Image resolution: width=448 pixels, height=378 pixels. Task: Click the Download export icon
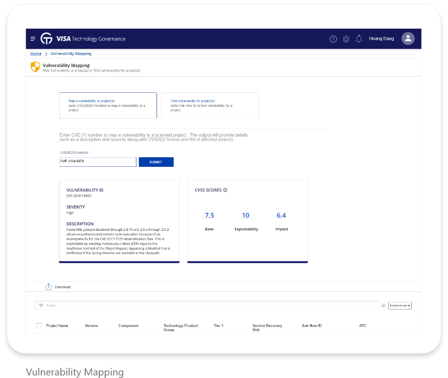tap(48, 287)
